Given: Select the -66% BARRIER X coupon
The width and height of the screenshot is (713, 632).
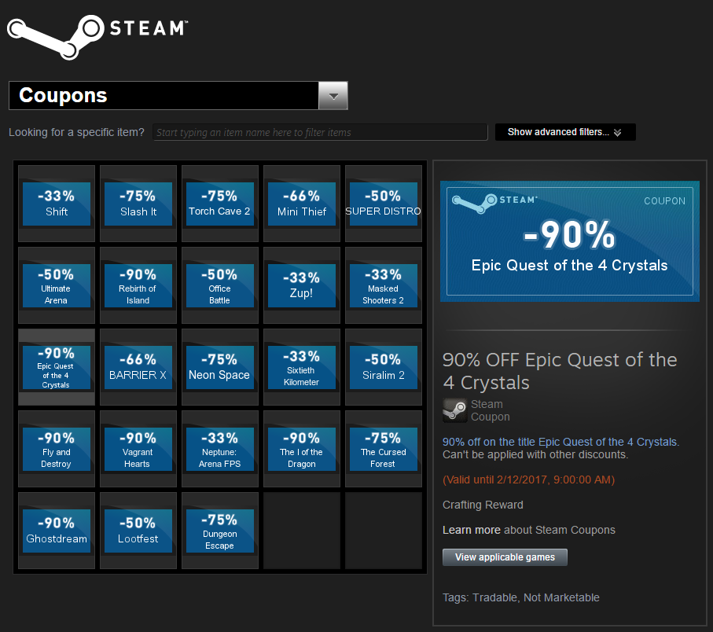Looking at the screenshot, I should coord(138,367).
